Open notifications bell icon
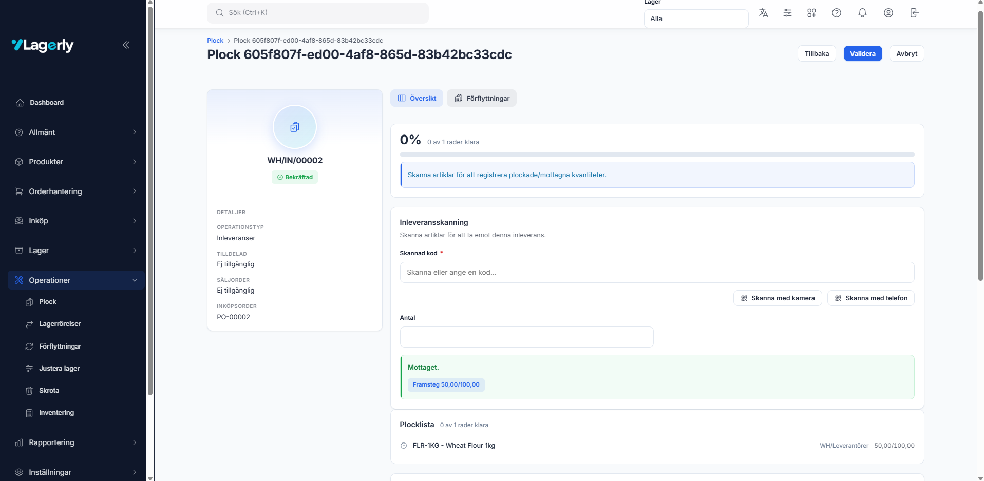 (x=862, y=13)
